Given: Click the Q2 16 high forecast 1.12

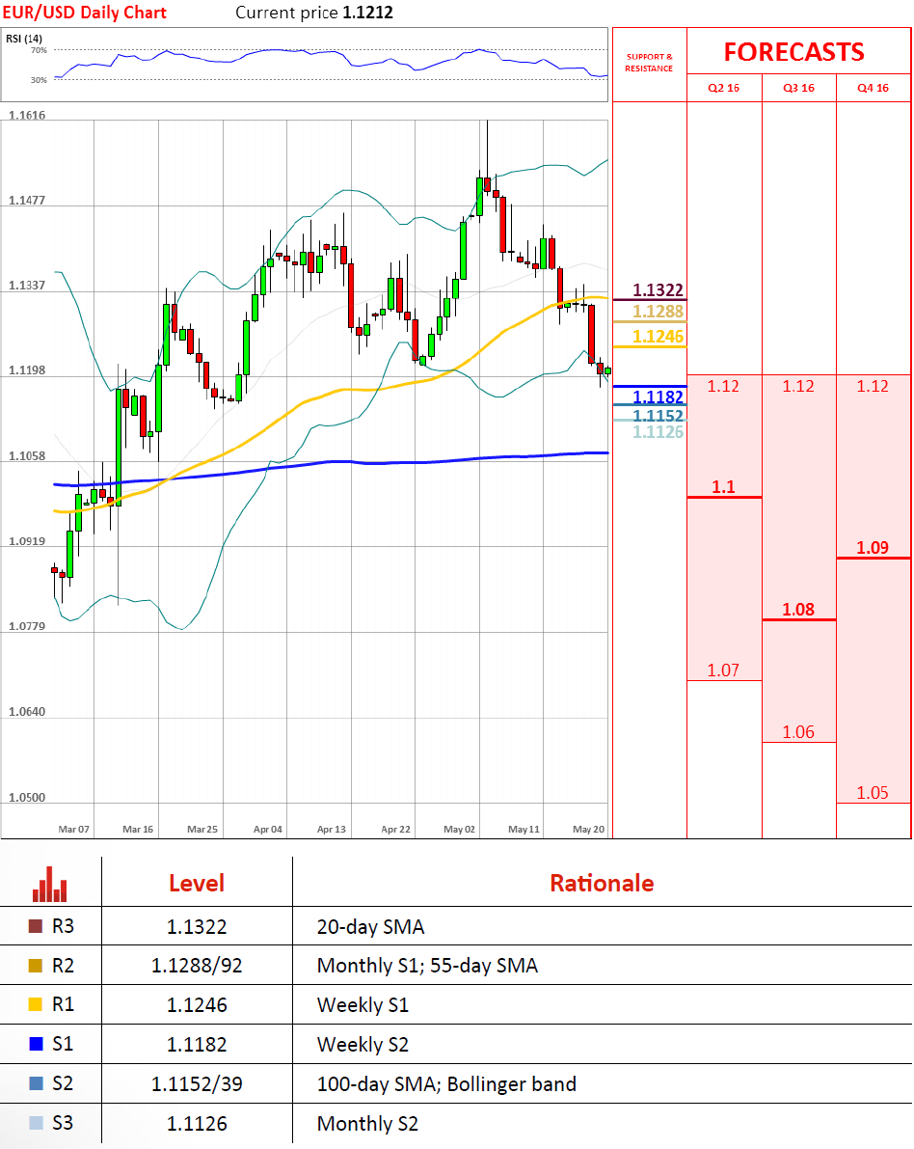Looking at the screenshot, I should click(x=723, y=386).
